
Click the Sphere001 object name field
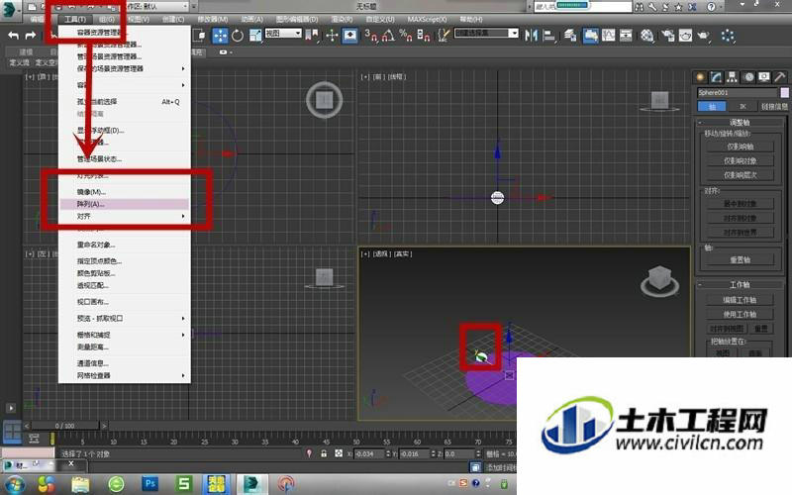(738, 92)
